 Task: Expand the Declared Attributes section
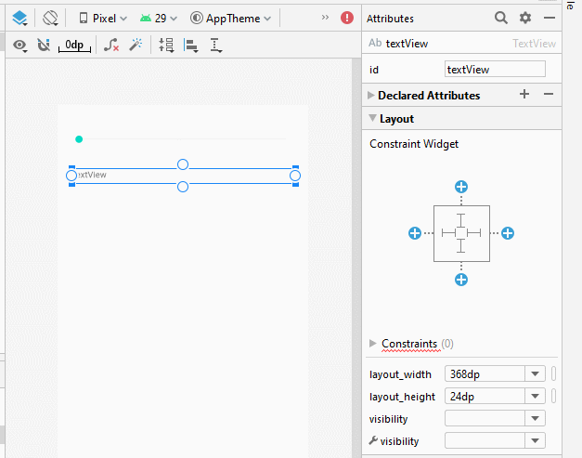coord(370,95)
